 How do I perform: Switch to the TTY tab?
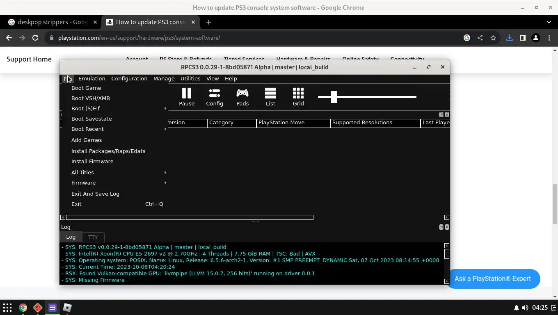coord(93,237)
